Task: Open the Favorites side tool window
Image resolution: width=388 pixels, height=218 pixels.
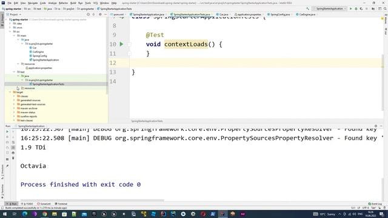Action: 2,191
